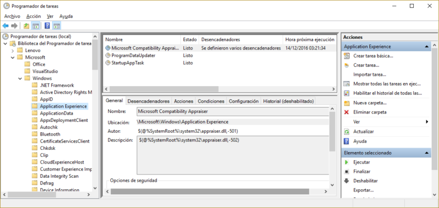439x208 pixels.
Task: Collapse the Application Experience actions section
Action: [426, 47]
